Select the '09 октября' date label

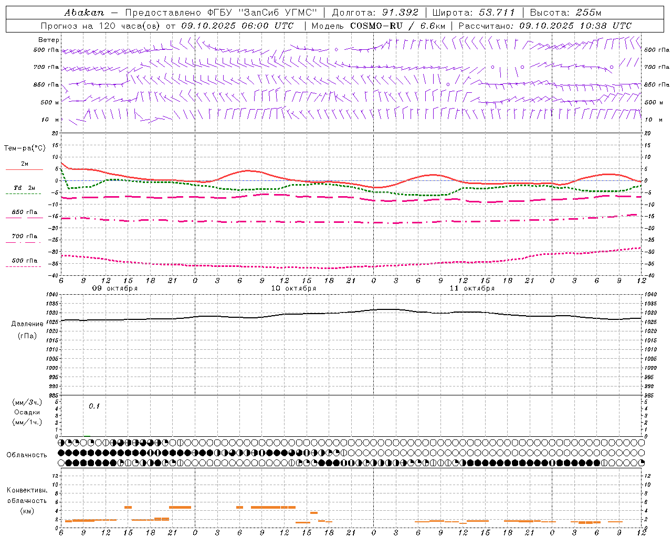[x=115, y=288]
